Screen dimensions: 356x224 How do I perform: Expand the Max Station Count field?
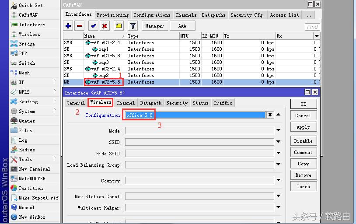point(279,196)
